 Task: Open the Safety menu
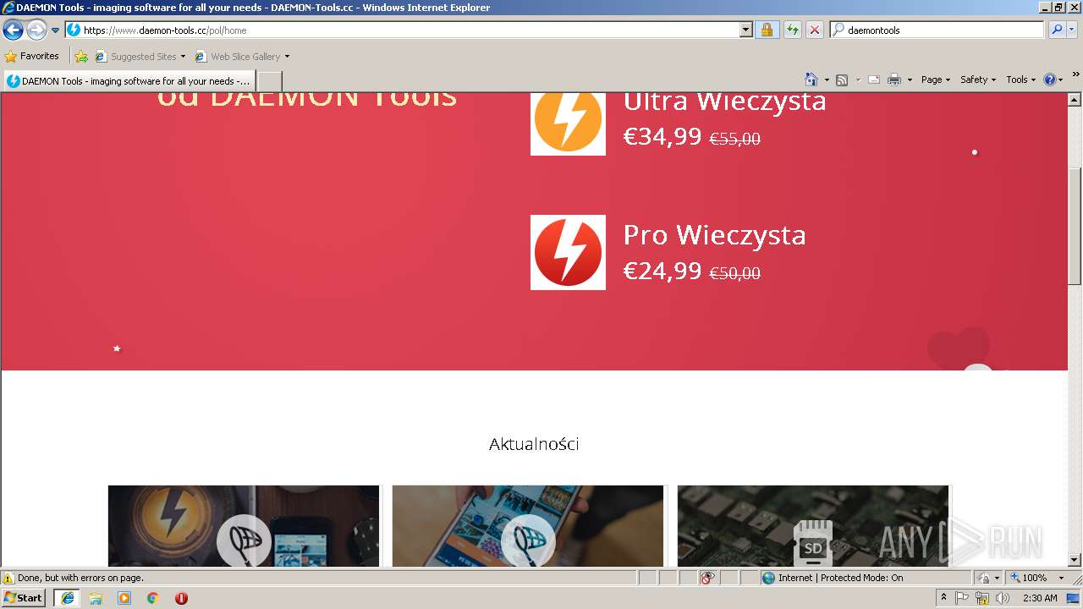point(978,80)
